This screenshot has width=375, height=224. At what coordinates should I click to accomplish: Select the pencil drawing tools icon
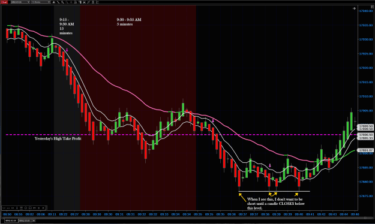58,2
